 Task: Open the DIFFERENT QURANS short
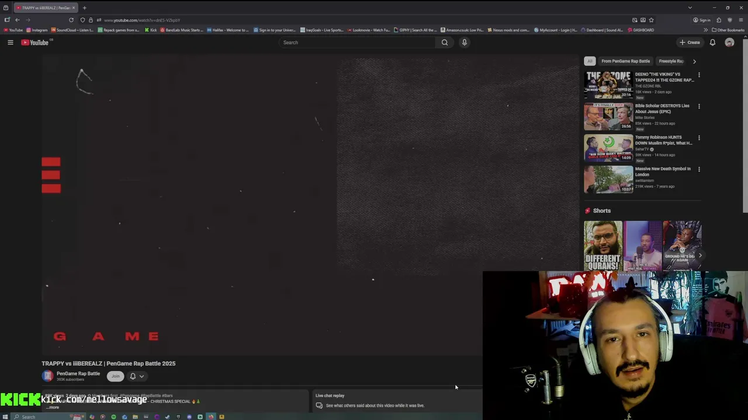[603, 246]
